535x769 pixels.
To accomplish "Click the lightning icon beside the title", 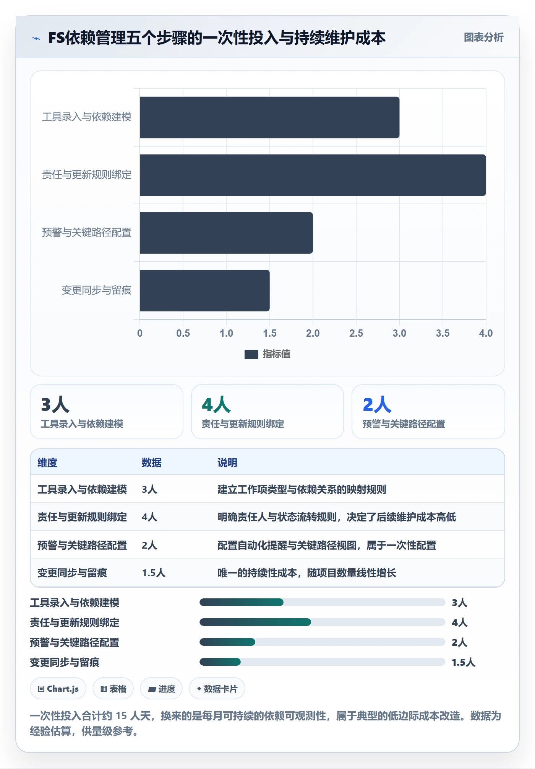I will [x=36, y=38].
